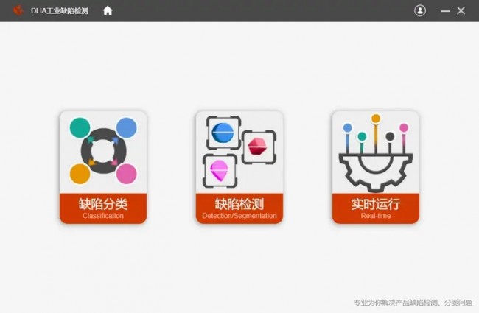Open the user account profile icon

420,11
